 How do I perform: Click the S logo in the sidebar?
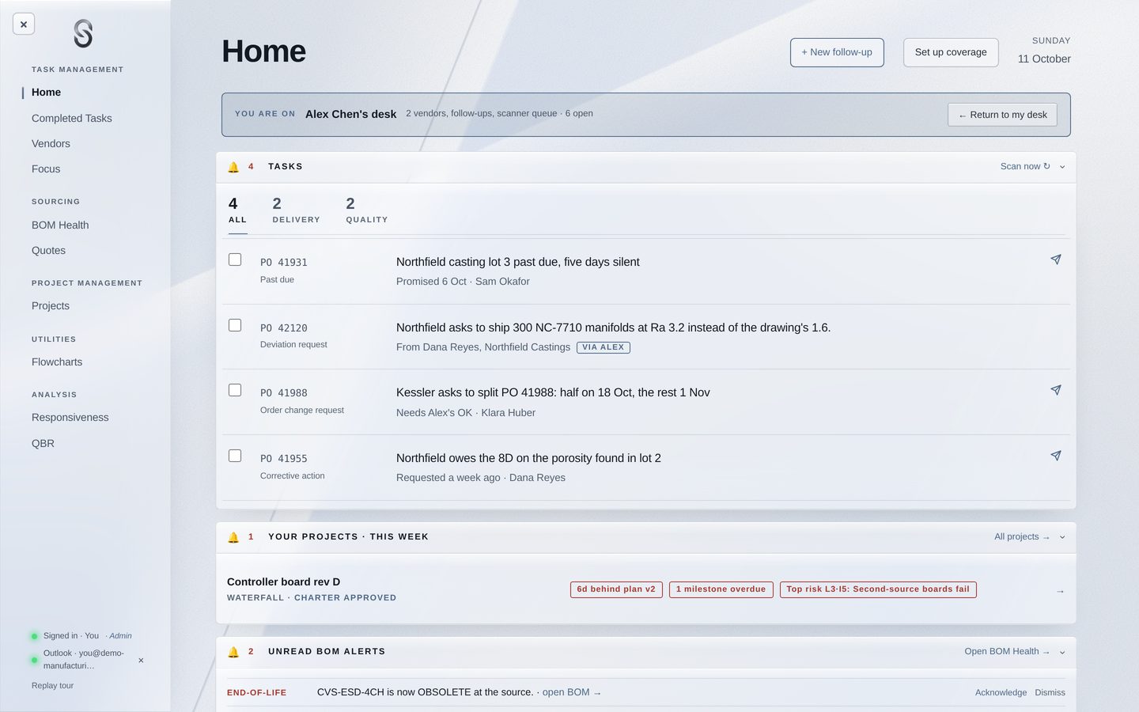[x=83, y=34]
